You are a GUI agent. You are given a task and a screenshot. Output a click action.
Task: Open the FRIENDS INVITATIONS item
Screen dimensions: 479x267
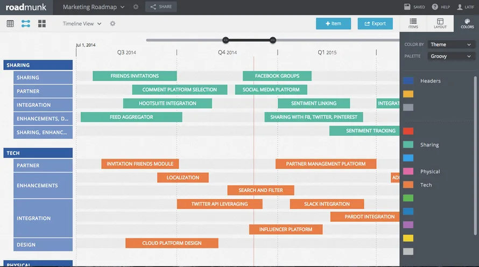point(135,76)
